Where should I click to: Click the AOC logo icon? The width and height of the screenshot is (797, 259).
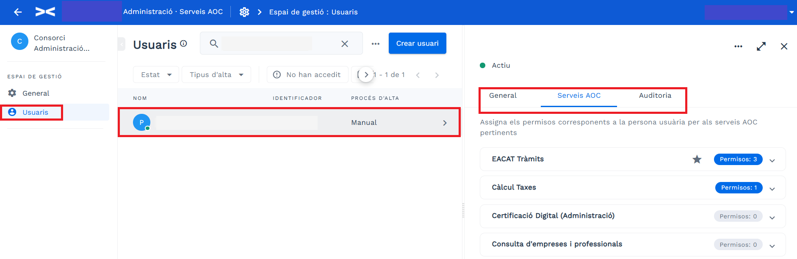click(45, 12)
